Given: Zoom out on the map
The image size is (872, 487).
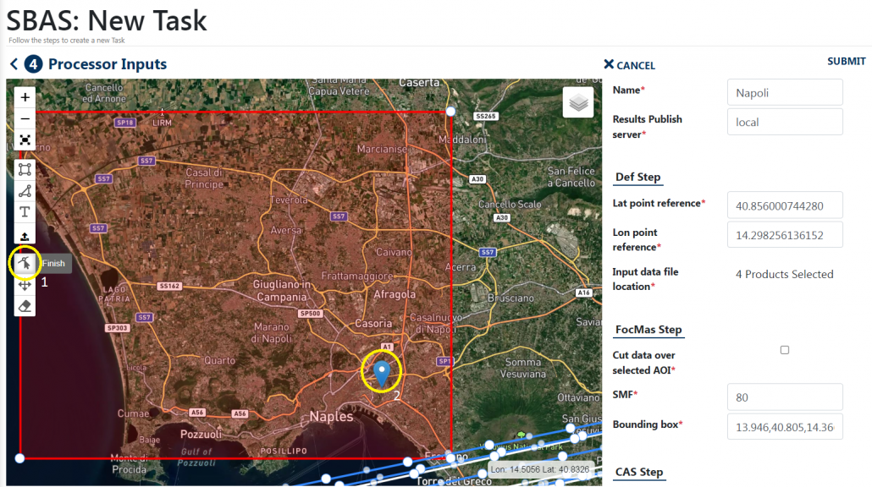Looking at the screenshot, I should [x=25, y=118].
